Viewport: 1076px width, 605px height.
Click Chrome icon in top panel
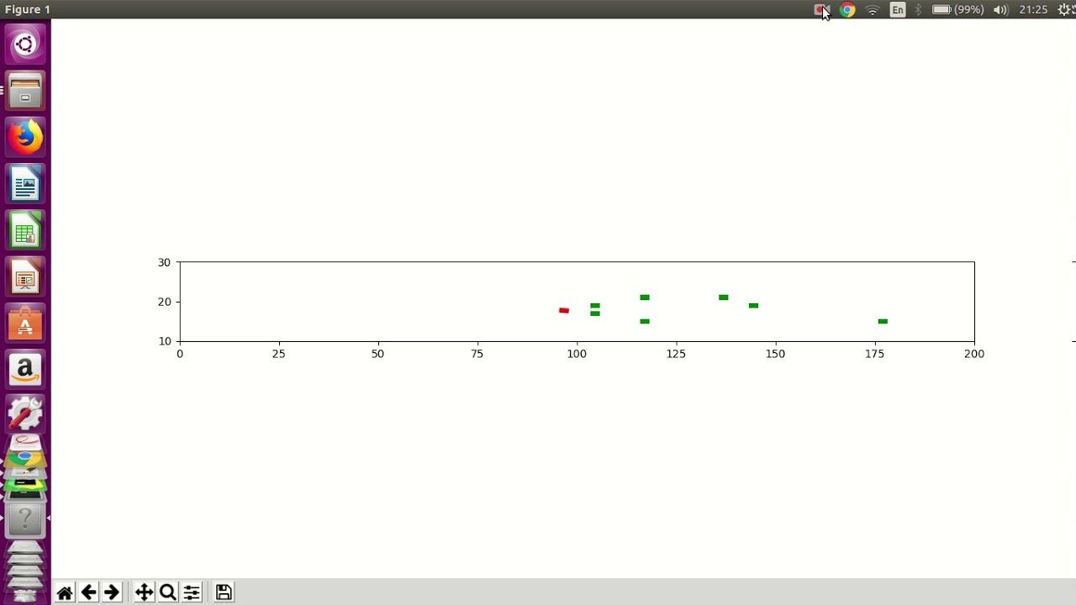pos(847,10)
